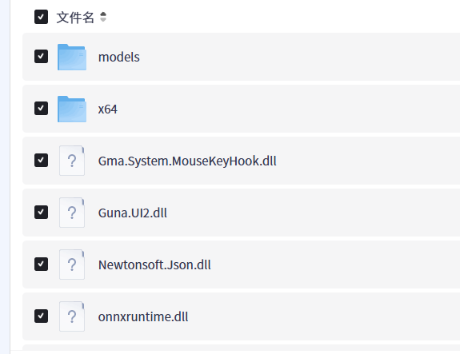The height and width of the screenshot is (354, 460).
Task: Uncheck the x64 folder checkbox
Action: click(41, 108)
